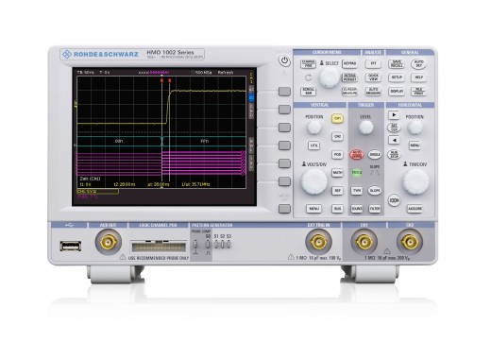This screenshot has width=491, height=359.
Task: Click the CH2 BNC input connector
Action: coord(410,242)
